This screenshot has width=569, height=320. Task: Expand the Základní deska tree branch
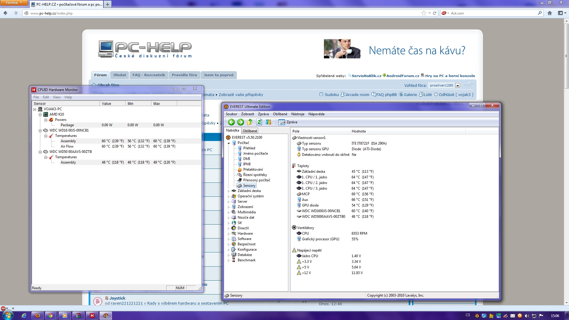228,191
